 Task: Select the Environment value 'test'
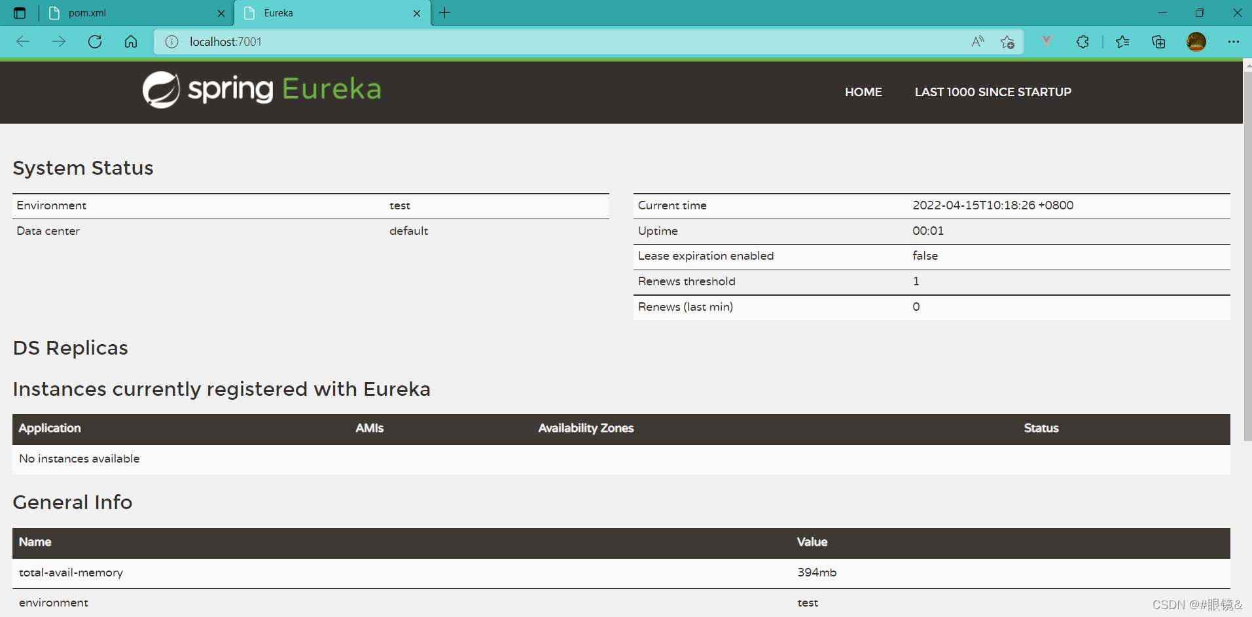[x=400, y=205]
